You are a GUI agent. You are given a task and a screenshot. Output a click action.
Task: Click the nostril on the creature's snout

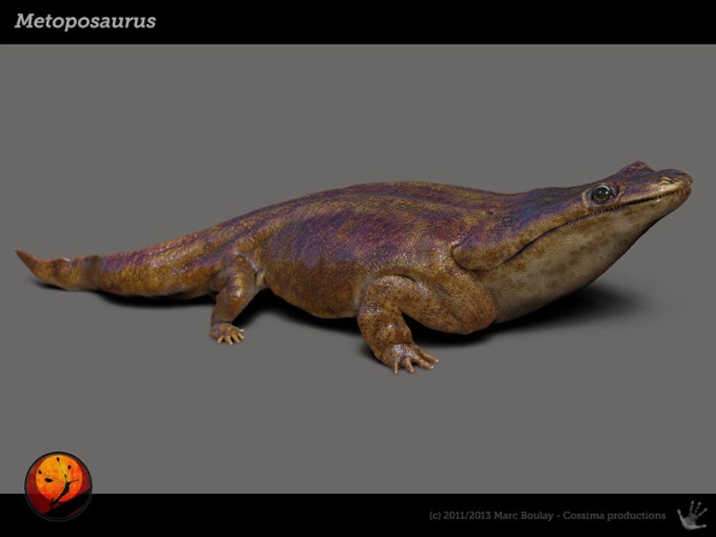(669, 179)
